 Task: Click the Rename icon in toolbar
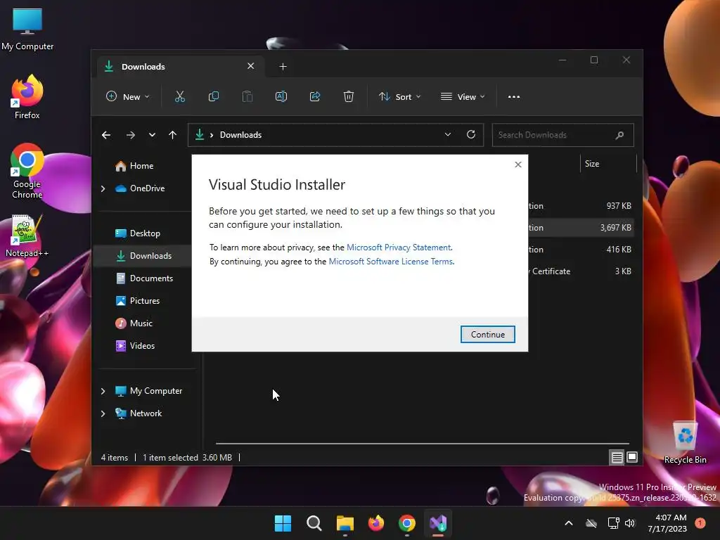click(281, 96)
